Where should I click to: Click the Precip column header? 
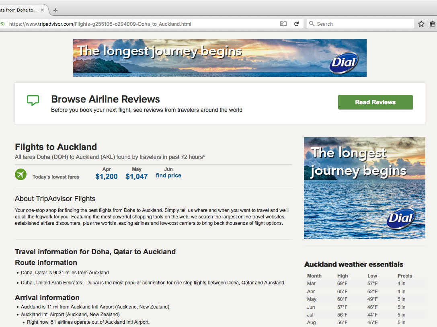[x=405, y=276]
